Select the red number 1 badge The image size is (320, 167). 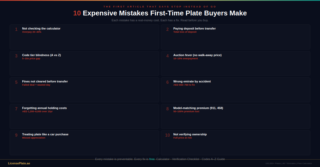[16, 29]
